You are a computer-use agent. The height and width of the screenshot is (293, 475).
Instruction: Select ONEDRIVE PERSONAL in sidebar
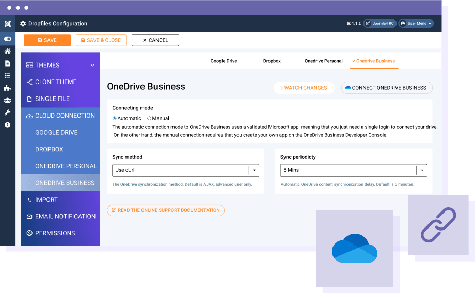click(x=66, y=166)
